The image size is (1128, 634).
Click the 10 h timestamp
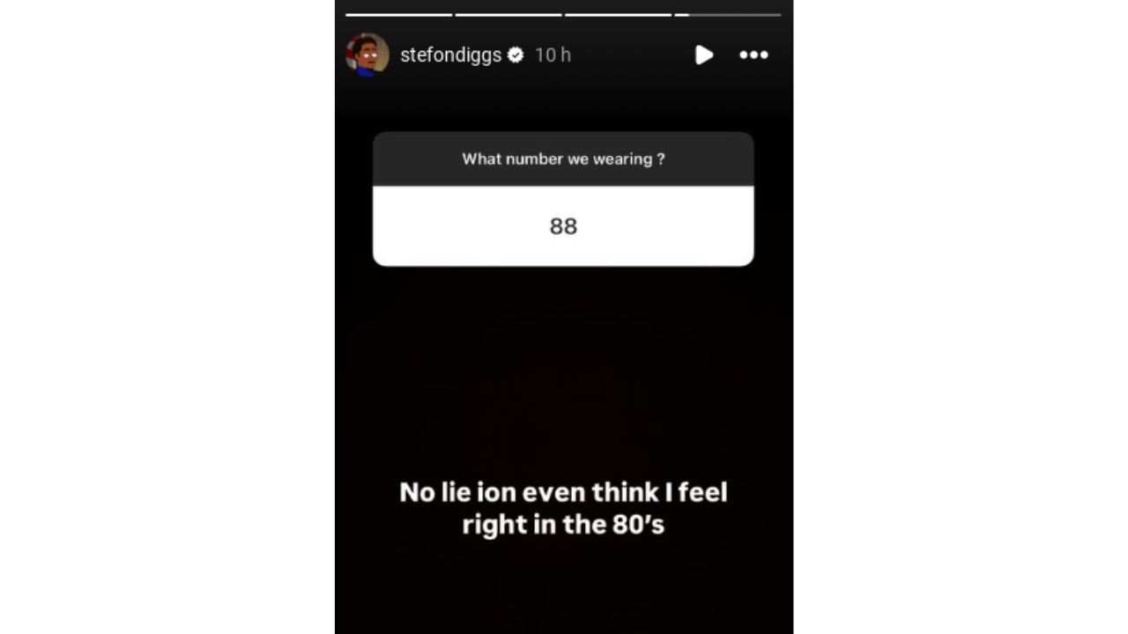553,55
